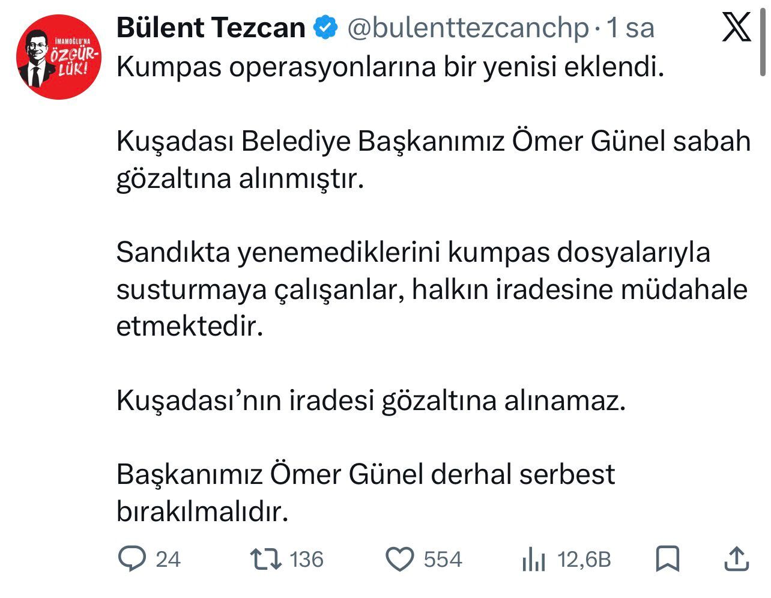Click the repost count 136

306,560
